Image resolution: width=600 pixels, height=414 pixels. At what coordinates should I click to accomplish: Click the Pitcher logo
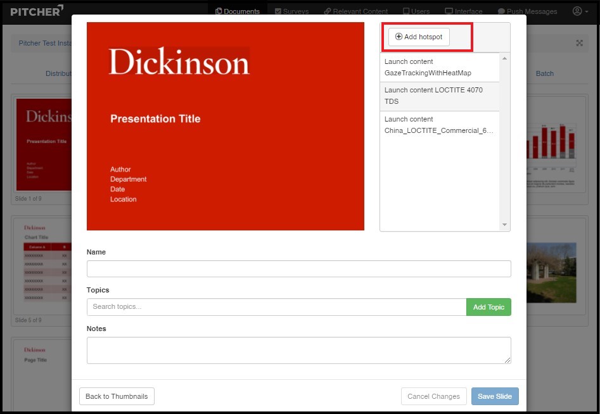(x=37, y=11)
